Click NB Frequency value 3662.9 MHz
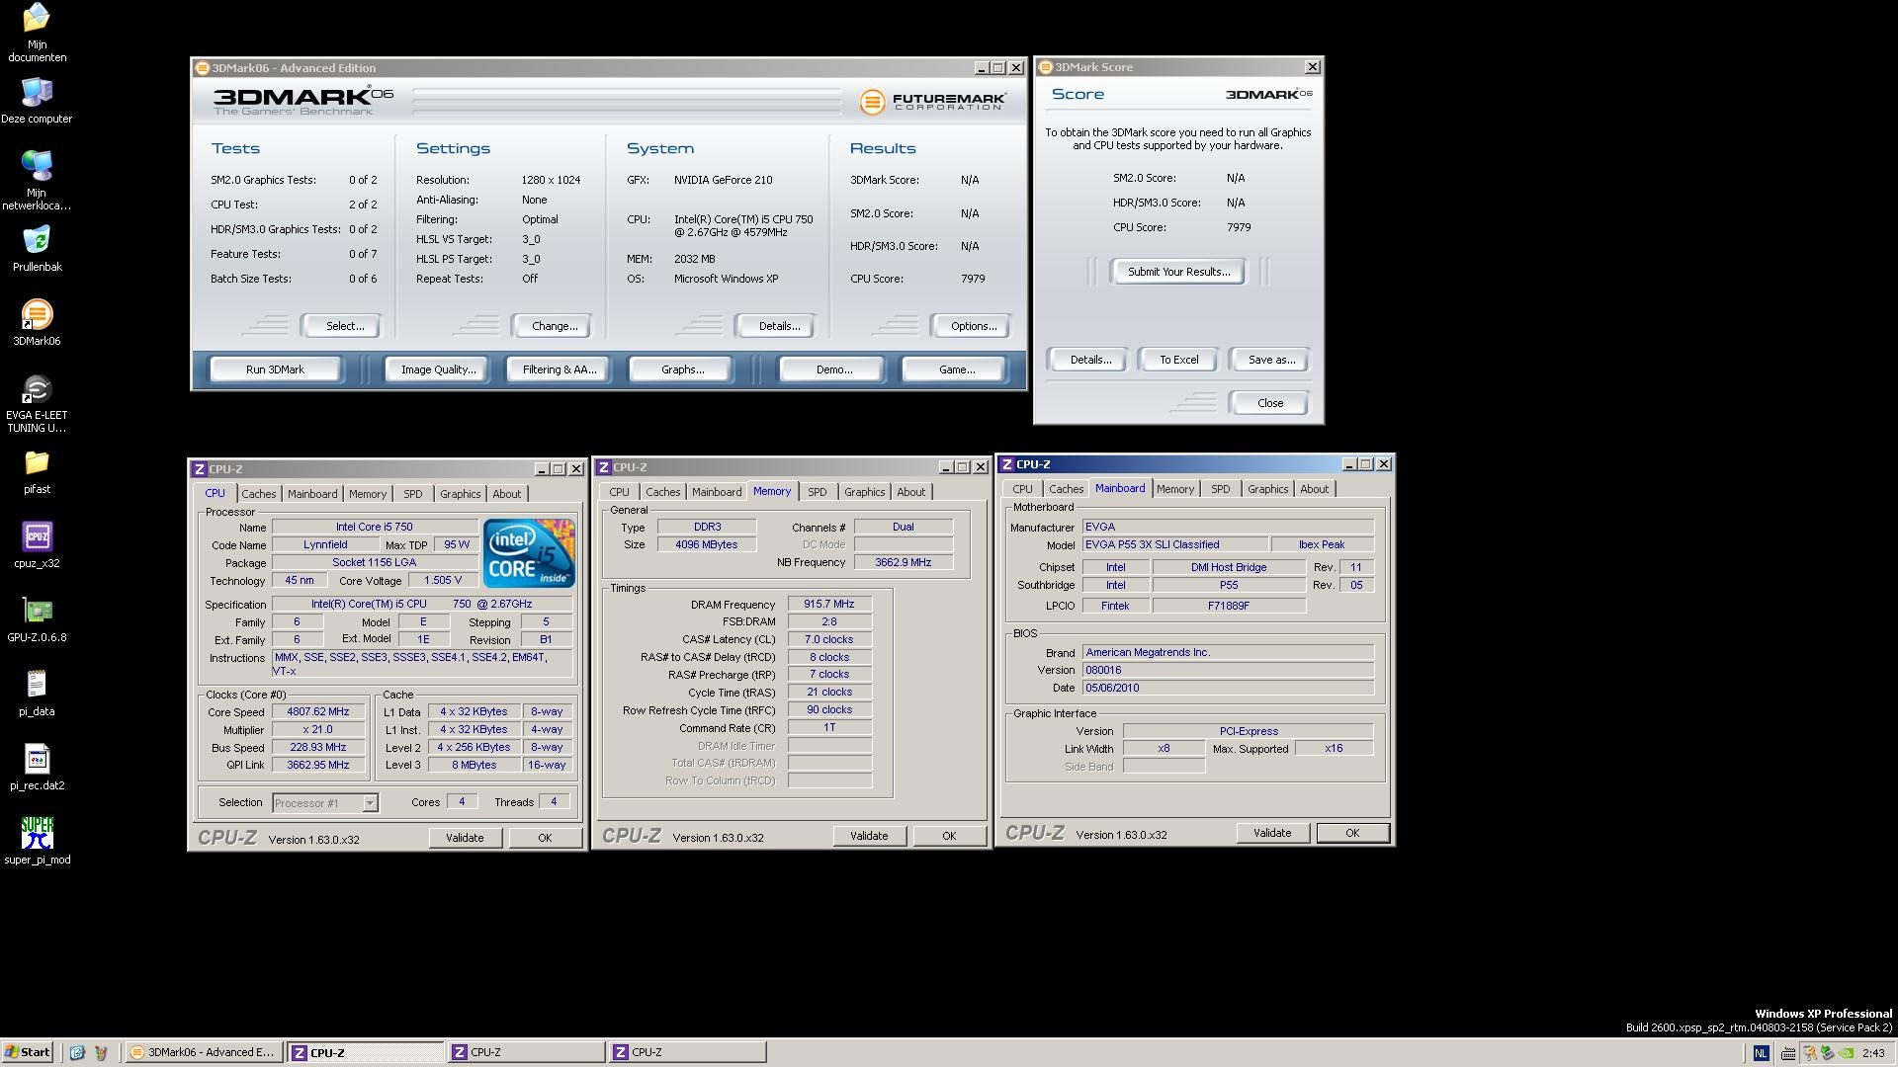 point(904,562)
